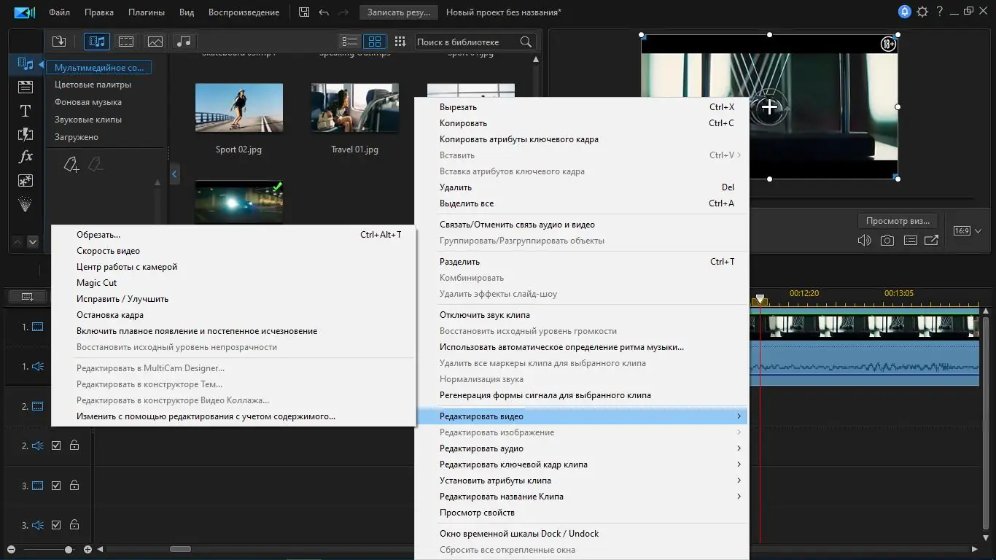Collapse the library panel with the chevron

click(x=174, y=174)
